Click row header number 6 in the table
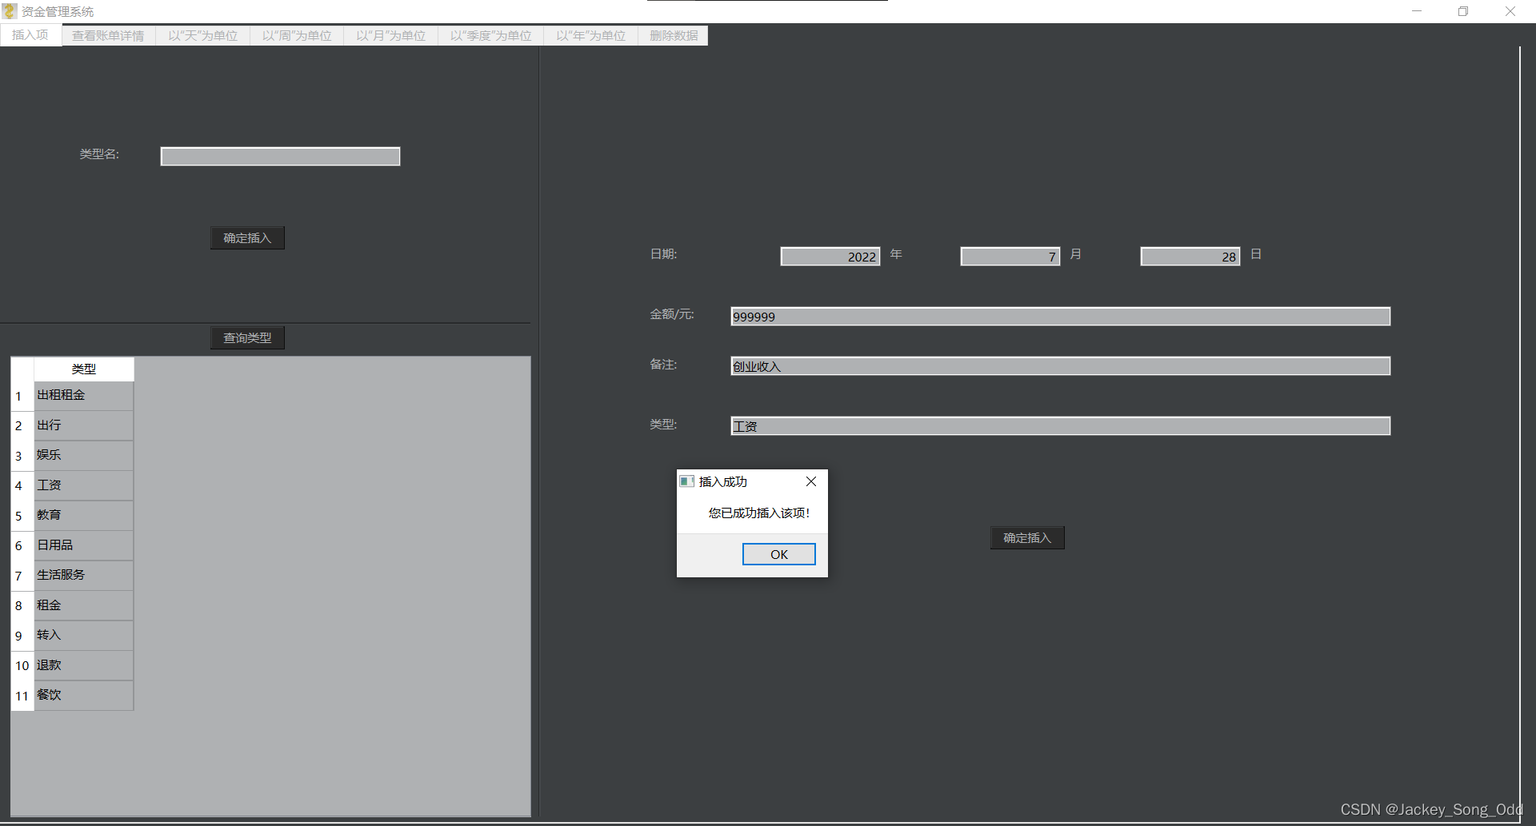Screen dimensions: 1536x826 pos(22,545)
